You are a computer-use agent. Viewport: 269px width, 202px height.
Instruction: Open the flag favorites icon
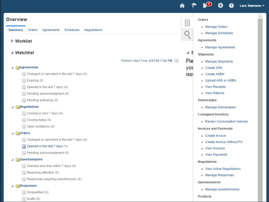point(194,6)
